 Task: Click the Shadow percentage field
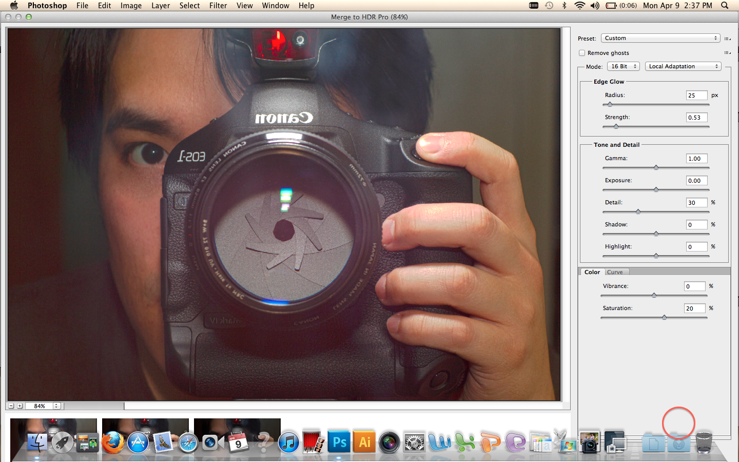[x=696, y=225]
